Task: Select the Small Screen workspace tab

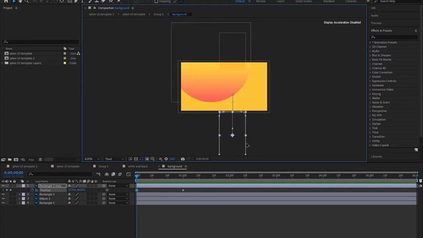Action: [x=303, y=1]
